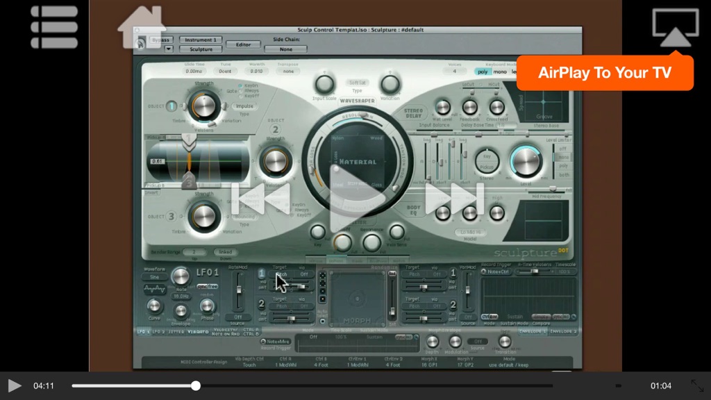Screen dimensions: 711x400
Task: Toggle fullscreen with the expand arrows icon
Action: coord(697,385)
